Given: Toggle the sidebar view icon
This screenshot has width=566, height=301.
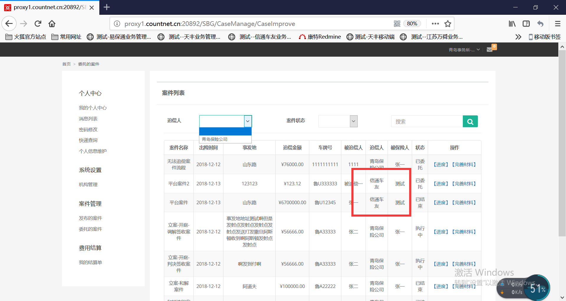Looking at the screenshot, I should point(526,24).
